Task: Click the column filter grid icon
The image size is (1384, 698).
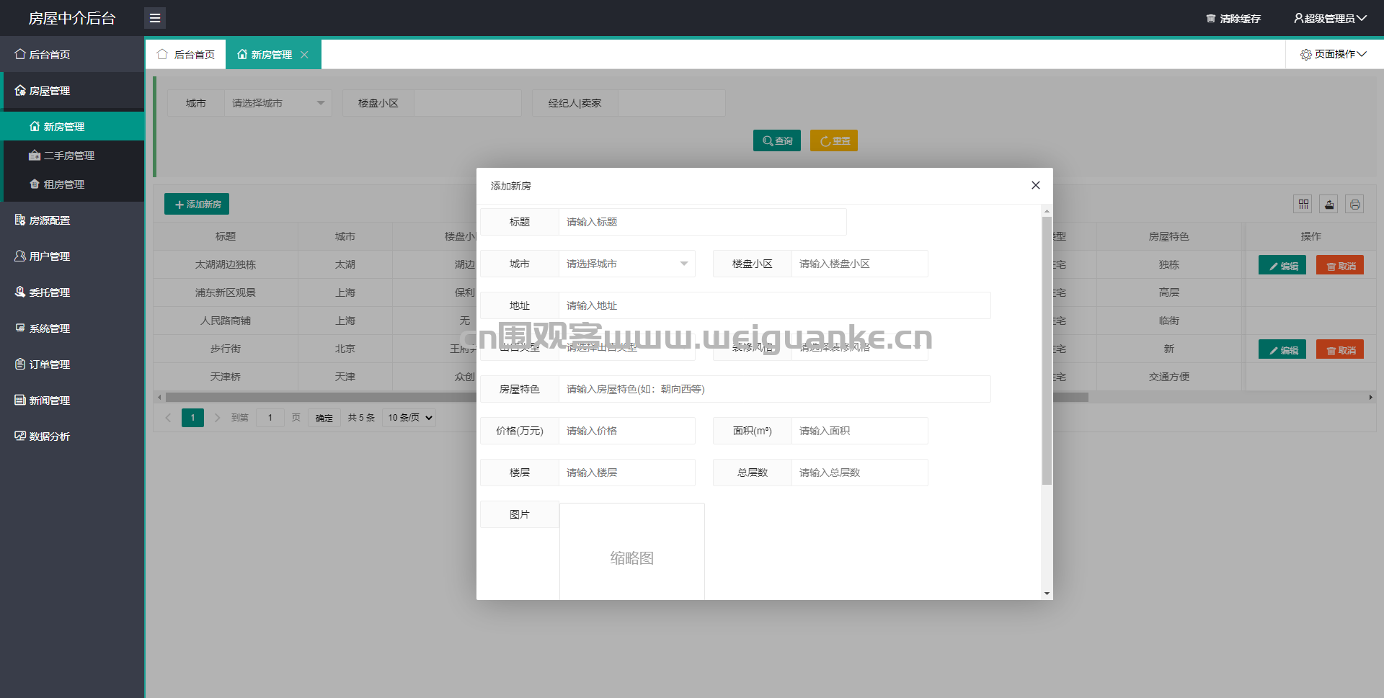Action: tap(1303, 205)
